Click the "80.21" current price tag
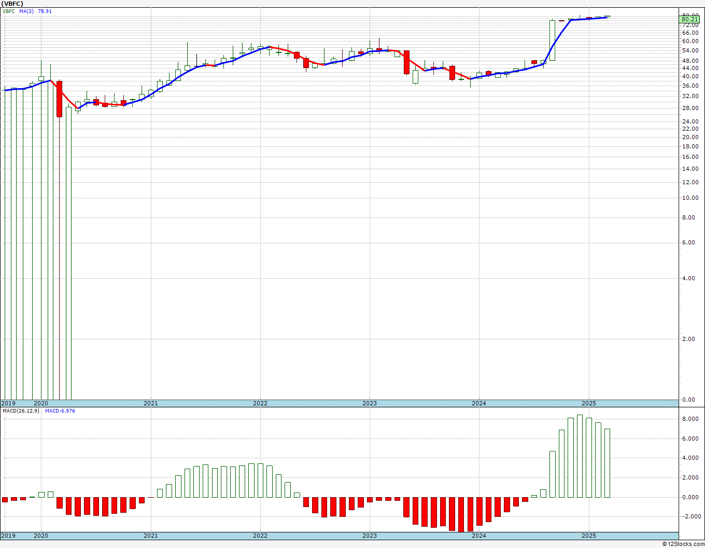 point(690,20)
